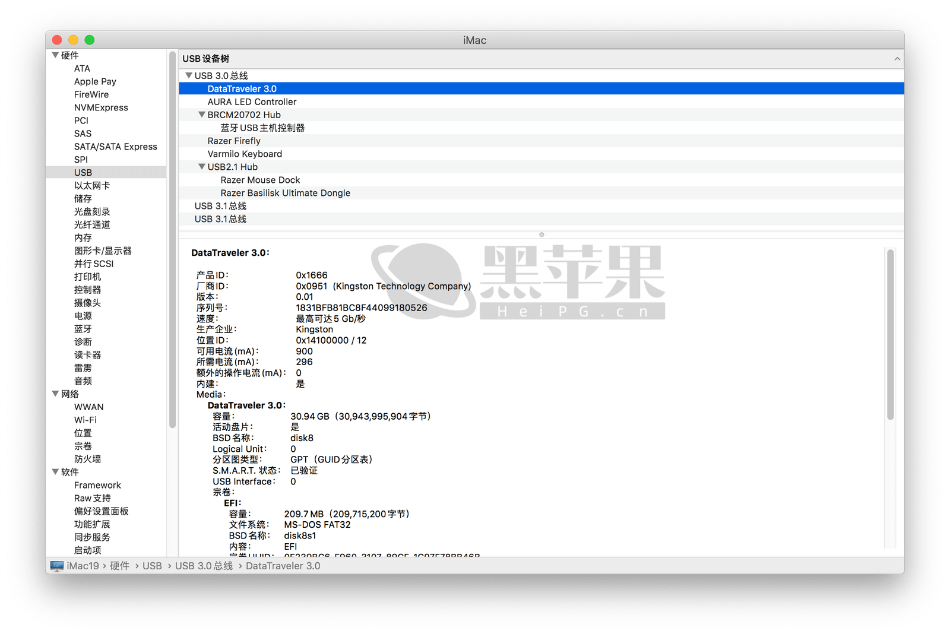This screenshot has width=950, height=634.
Task: Open 摄像头 camera in the sidebar
Action: point(87,303)
